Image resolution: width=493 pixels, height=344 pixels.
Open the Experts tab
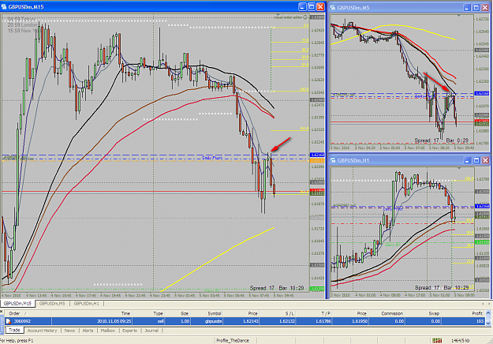coord(129,331)
